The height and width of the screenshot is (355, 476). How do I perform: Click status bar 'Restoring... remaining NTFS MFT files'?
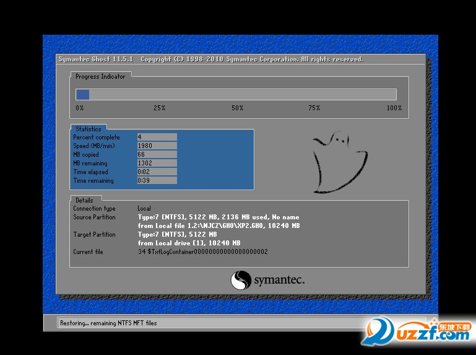(108, 323)
